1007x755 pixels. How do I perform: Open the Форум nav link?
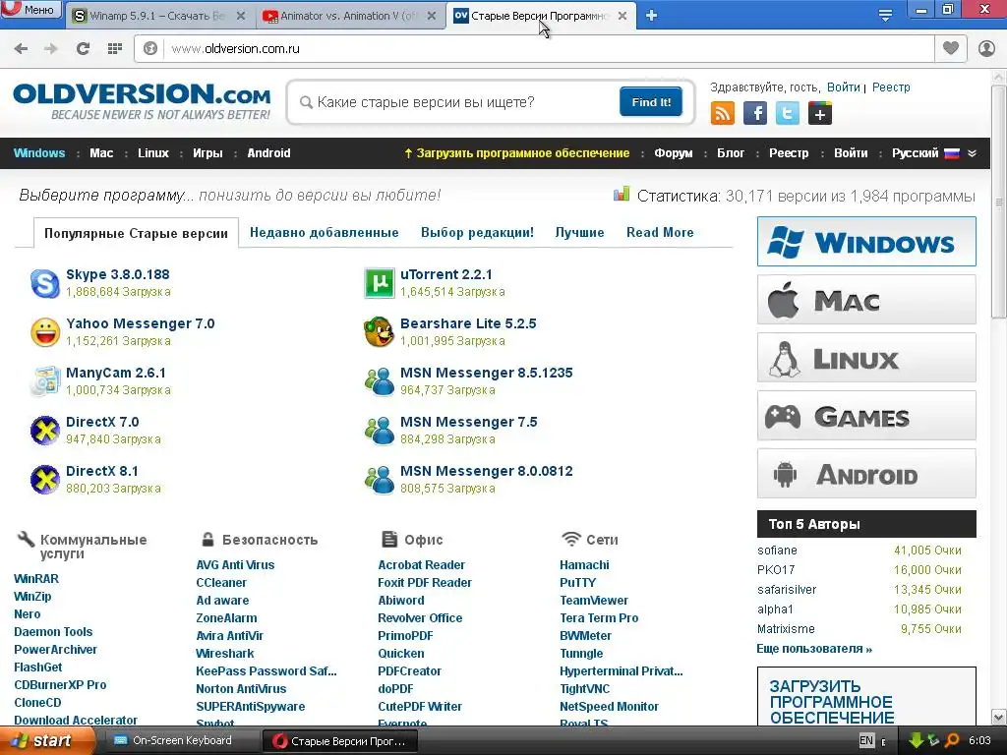673,153
